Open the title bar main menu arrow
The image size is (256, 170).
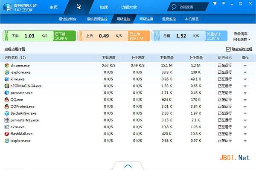coord(223,3)
